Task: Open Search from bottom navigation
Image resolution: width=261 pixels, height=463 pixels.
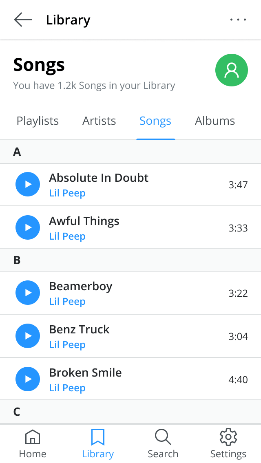Action: click(x=163, y=444)
